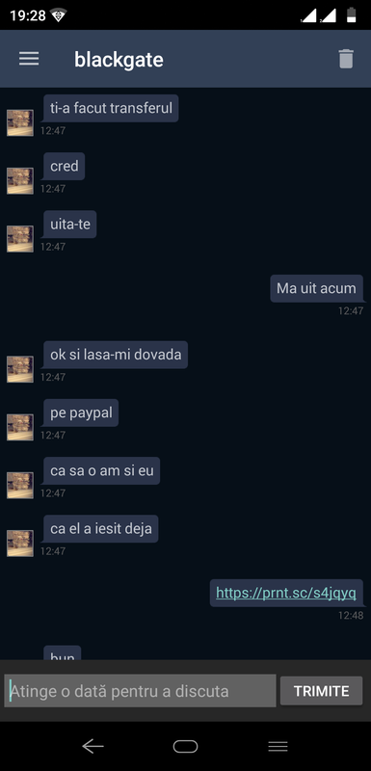Open the hamburger menu
The image size is (371, 771).
[29, 59]
